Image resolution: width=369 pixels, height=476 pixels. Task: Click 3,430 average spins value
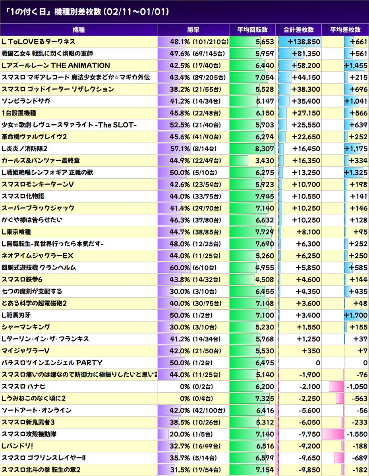pyautogui.click(x=265, y=161)
